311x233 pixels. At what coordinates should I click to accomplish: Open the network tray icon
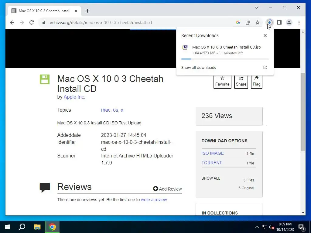point(265,227)
